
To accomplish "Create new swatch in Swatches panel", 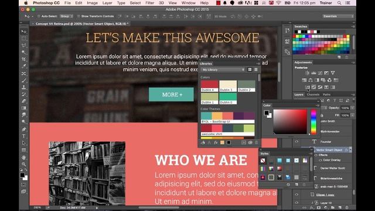I will pyautogui.click(x=339, y=57).
